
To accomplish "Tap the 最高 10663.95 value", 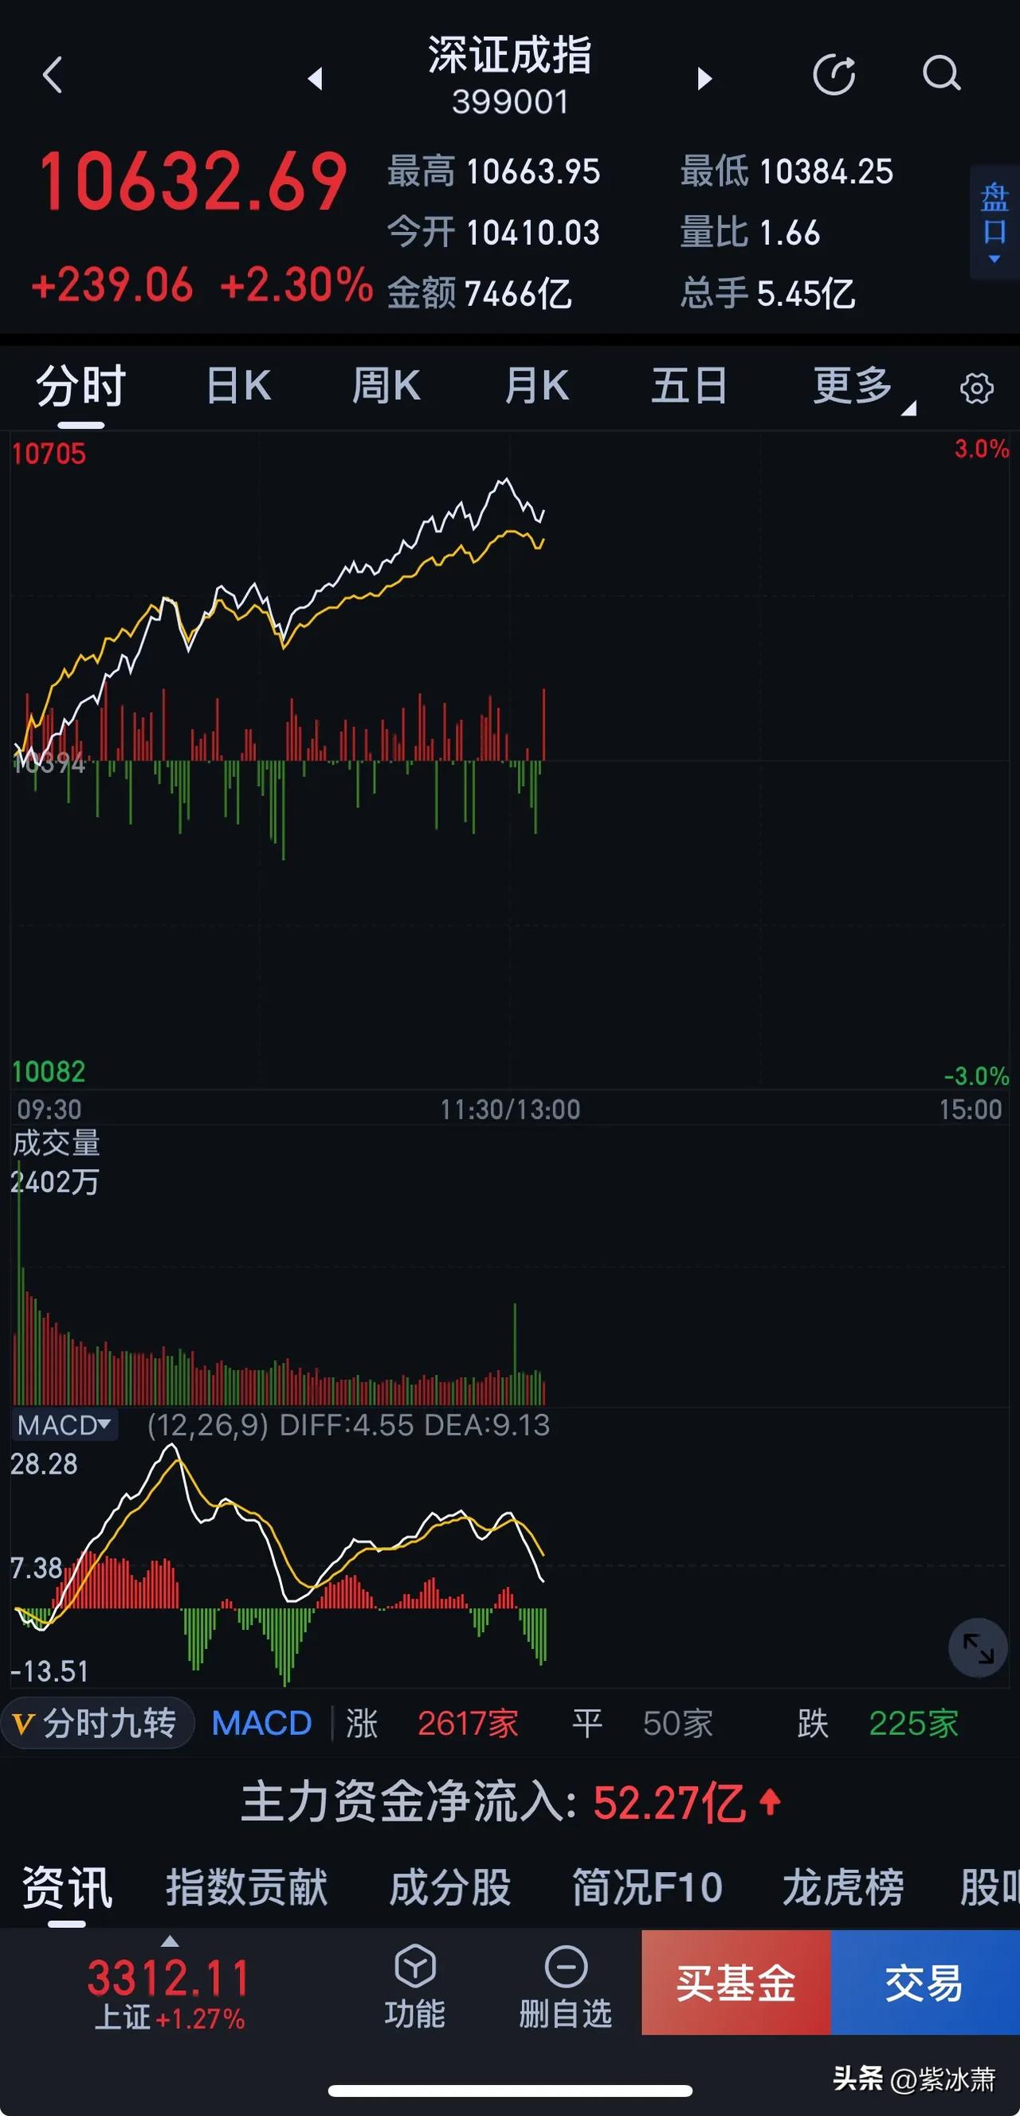I will (x=493, y=171).
